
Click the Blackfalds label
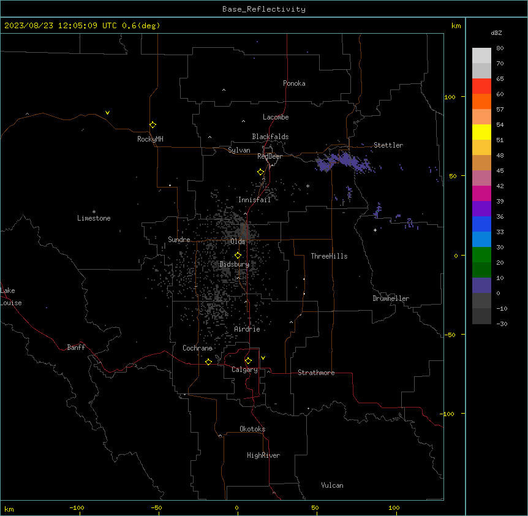pyautogui.click(x=270, y=137)
